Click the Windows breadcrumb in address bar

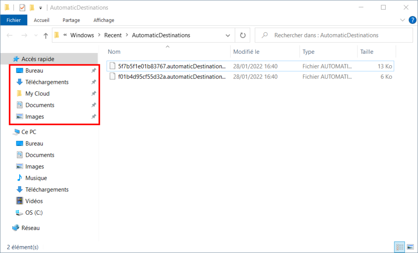pyautogui.click(x=82, y=35)
